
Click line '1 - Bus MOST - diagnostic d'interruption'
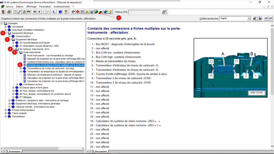pos(123,44)
